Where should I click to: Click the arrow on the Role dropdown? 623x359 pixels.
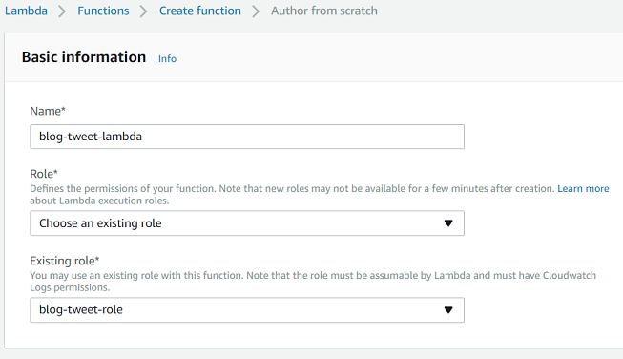click(x=448, y=223)
